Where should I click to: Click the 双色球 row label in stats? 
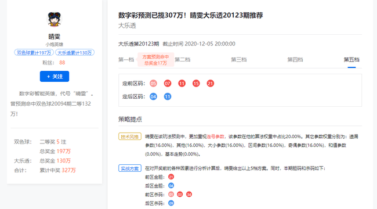(23, 142)
